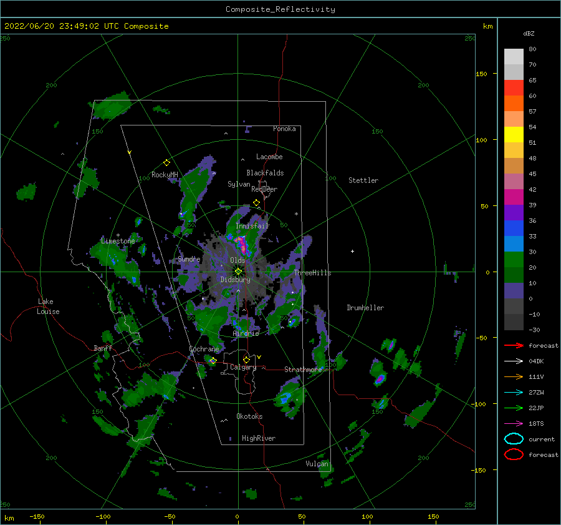561x525 pixels.
Task: Click the RockyMH label
Action: pos(165,175)
